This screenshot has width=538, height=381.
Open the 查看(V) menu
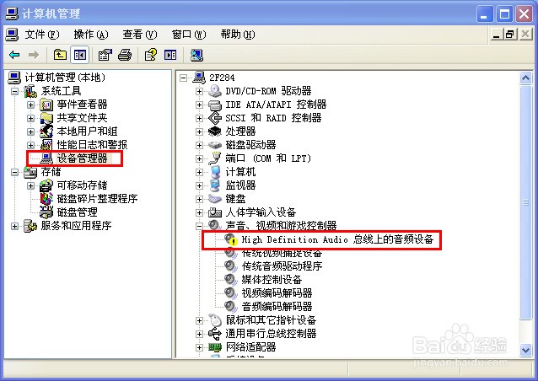click(140, 35)
